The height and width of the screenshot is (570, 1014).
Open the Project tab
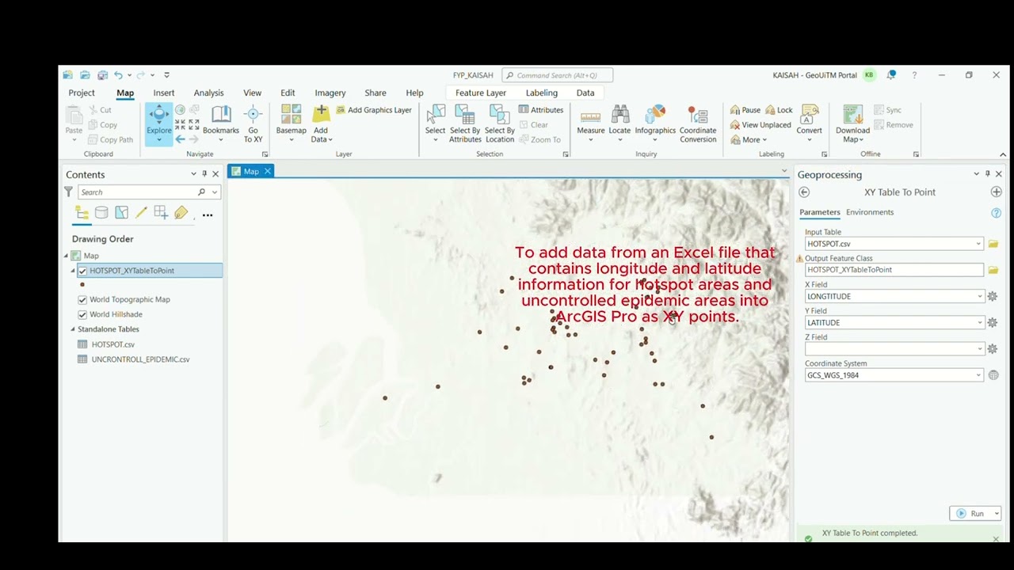pyautogui.click(x=82, y=93)
